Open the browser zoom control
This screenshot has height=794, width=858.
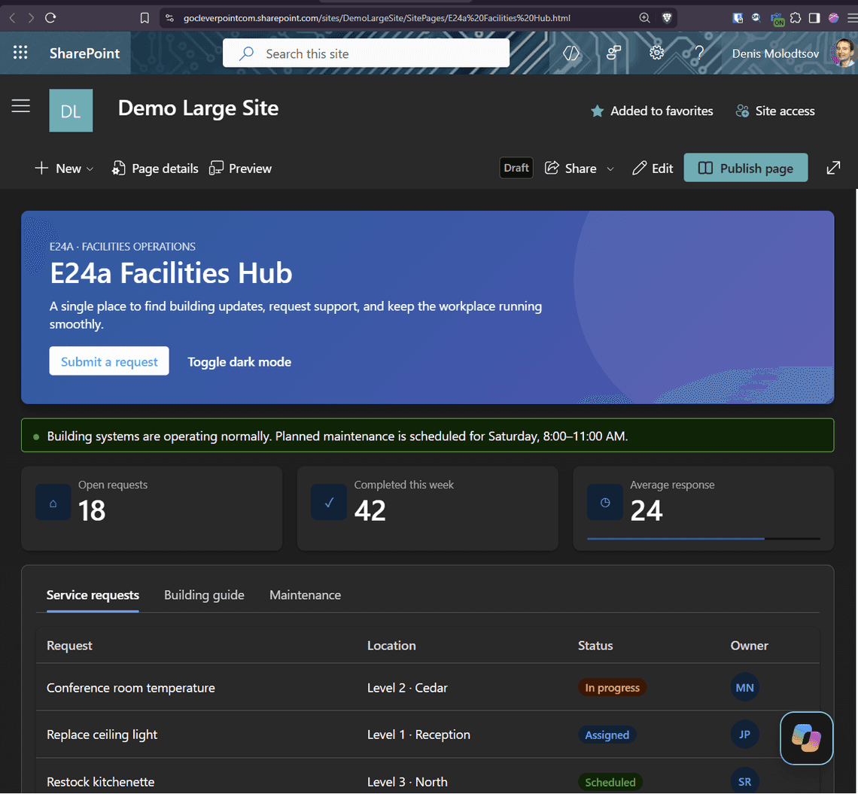click(644, 18)
